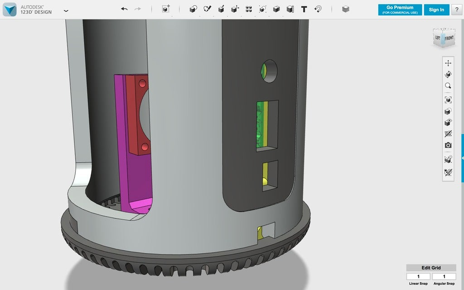The height and width of the screenshot is (290, 464).
Task: Expand the side panel blue arrow tab
Action: [x=462, y=158]
